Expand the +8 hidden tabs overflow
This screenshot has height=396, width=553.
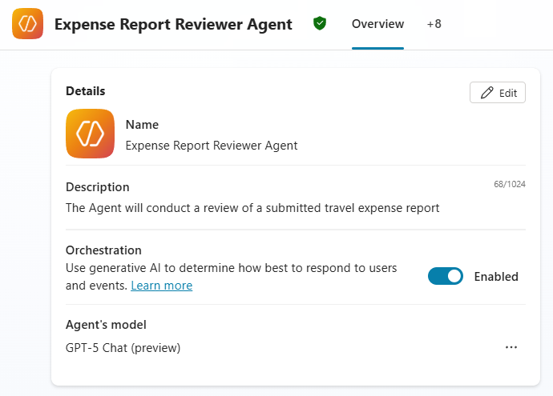click(434, 24)
